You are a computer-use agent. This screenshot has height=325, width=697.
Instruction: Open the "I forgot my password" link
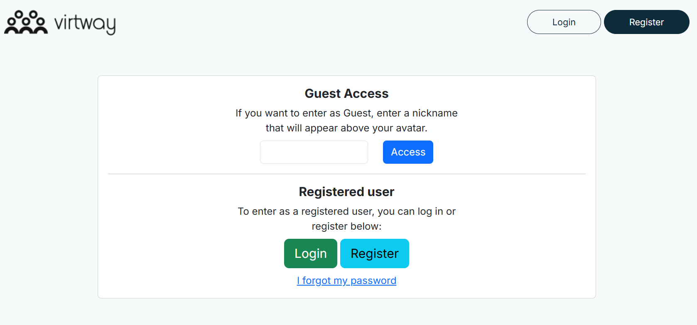click(x=346, y=281)
